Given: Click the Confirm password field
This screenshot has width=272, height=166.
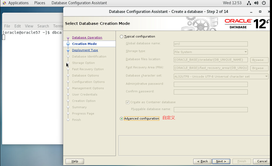Looking at the screenshot, I should (211, 92).
